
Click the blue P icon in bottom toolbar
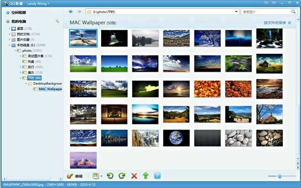click(x=157, y=175)
